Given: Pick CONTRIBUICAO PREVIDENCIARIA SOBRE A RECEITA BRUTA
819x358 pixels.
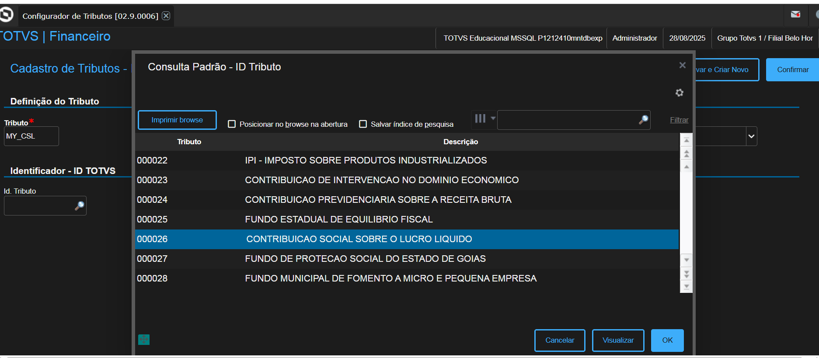Looking at the screenshot, I should click(x=378, y=200).
